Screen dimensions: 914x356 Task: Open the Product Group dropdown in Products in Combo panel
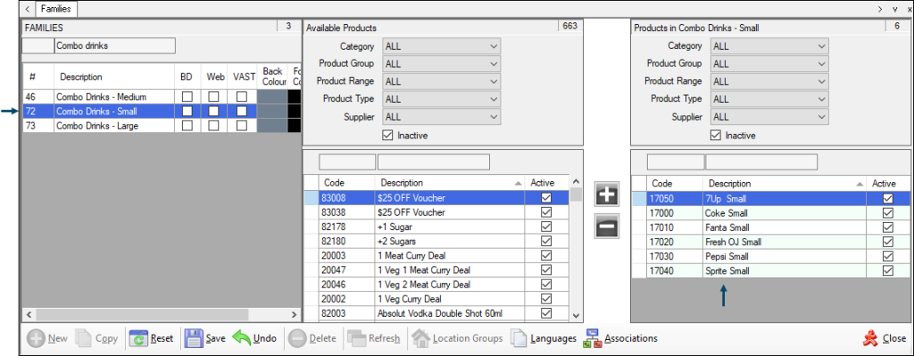(769, 64)
